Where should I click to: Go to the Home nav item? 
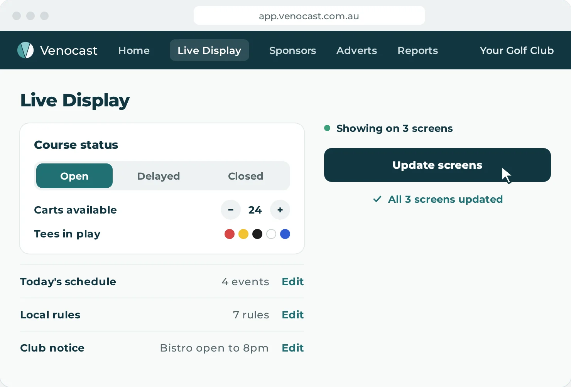pos(134,50)
